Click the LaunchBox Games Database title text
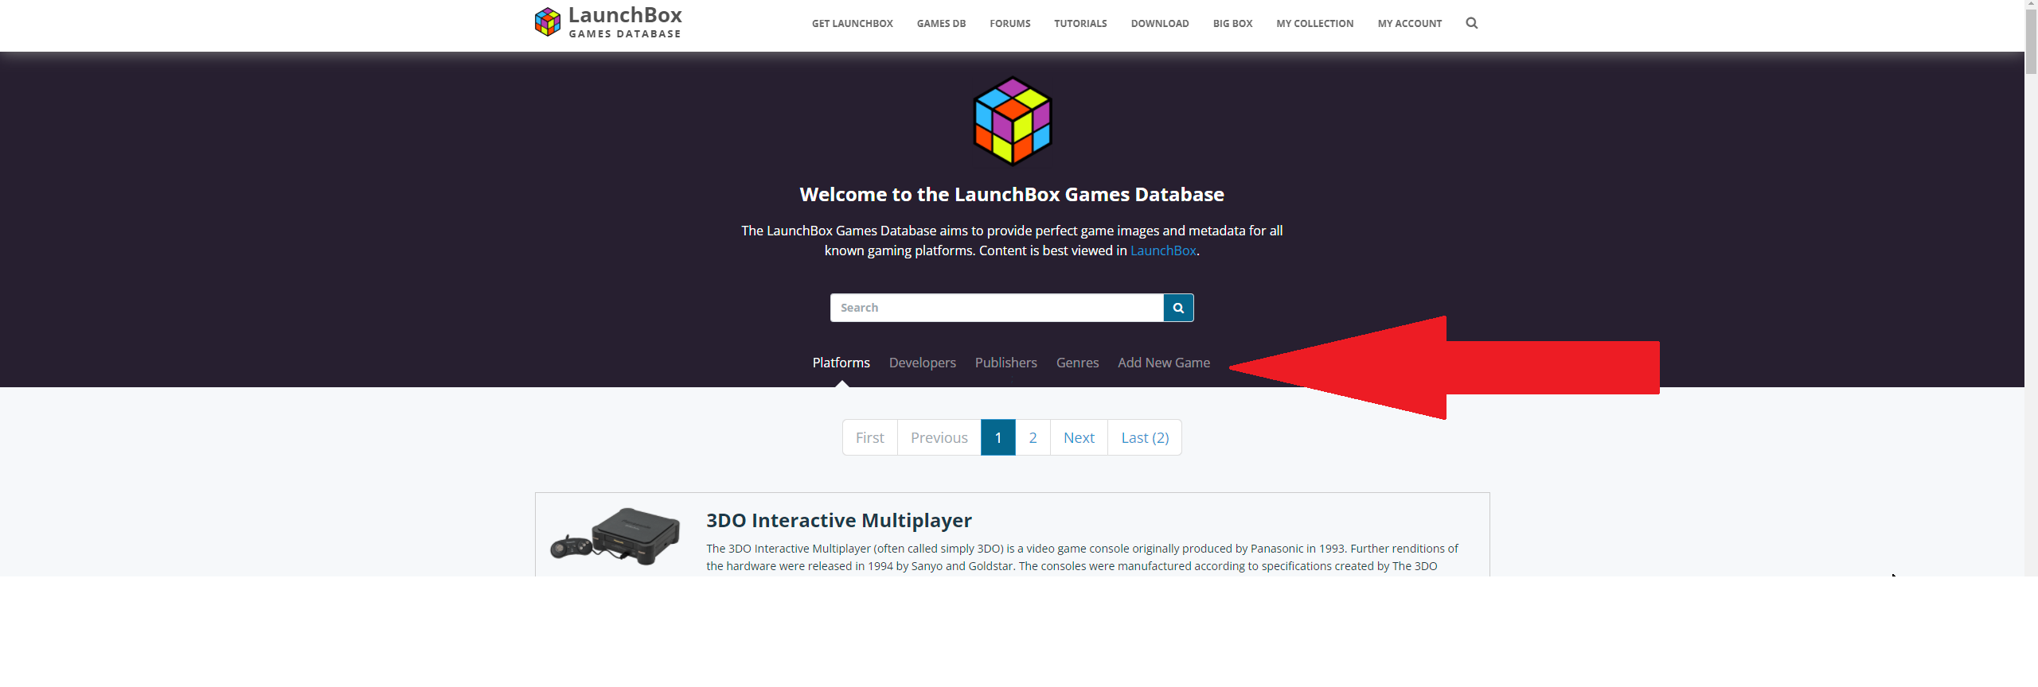The width and height of the screenshot is (2038, 687). [x=625, y=22]
